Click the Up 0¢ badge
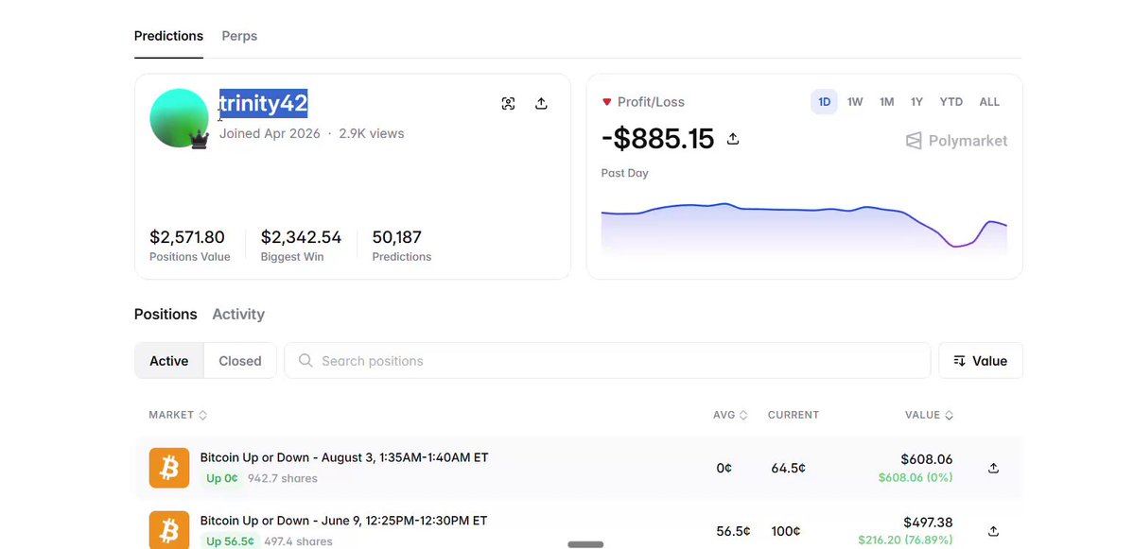This screenshot has height=549, width=1134. [x=222, y=478]
